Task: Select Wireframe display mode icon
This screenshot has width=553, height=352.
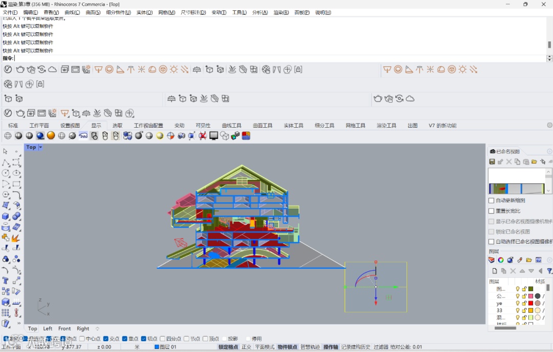Action: pos(8,136)
